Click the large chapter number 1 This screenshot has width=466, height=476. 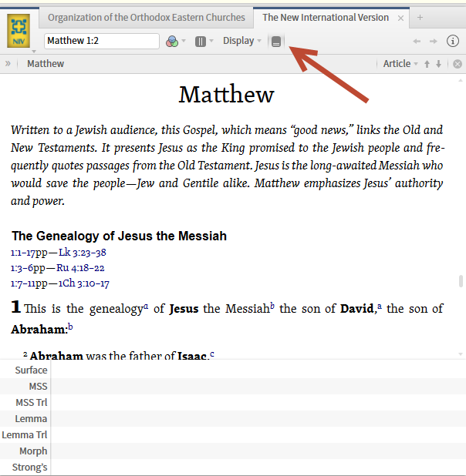tap(16, 307)
